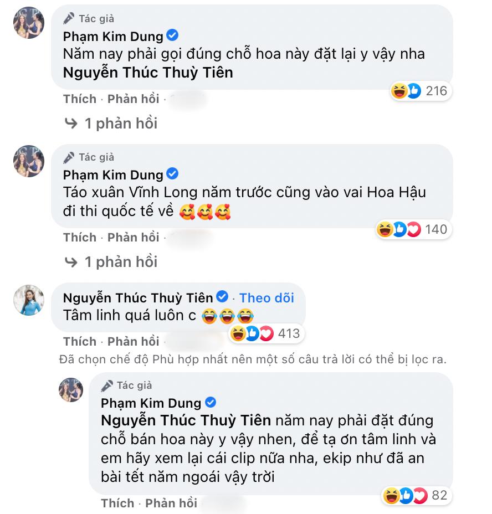Click Phạm Kim Dung's avatar on the first comment
Image resolution: width=492 pixels, height=514 pixels.
click(28, 23)
